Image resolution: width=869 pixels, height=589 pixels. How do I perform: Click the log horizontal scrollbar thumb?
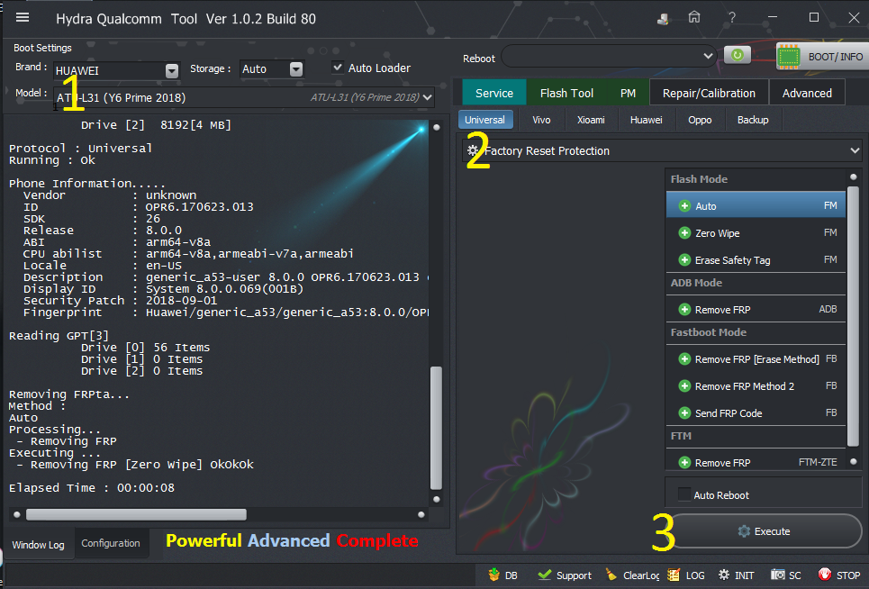pyautogui.click(x=136, y=515)
